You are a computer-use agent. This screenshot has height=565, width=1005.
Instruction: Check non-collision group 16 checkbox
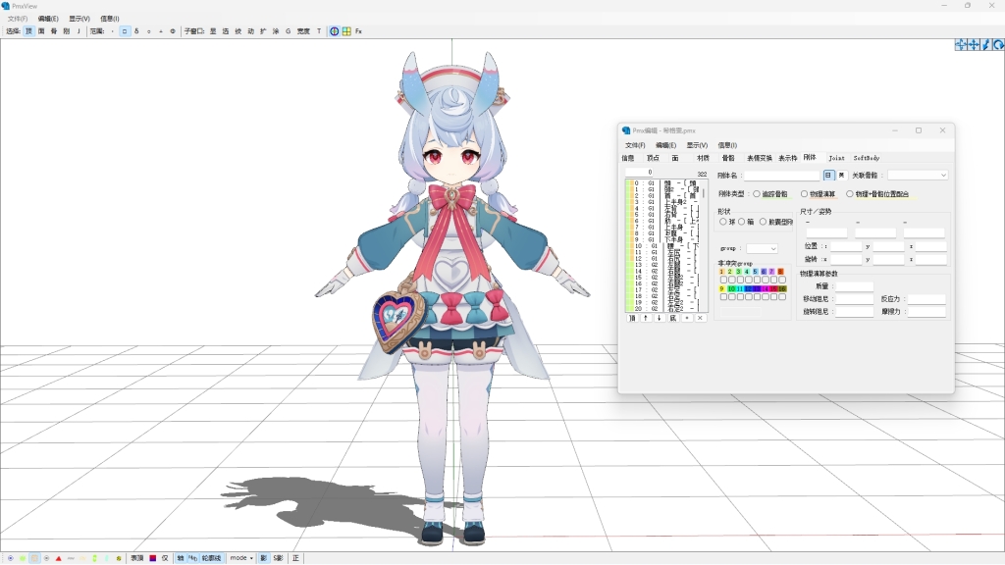click(x=782, y=297)
